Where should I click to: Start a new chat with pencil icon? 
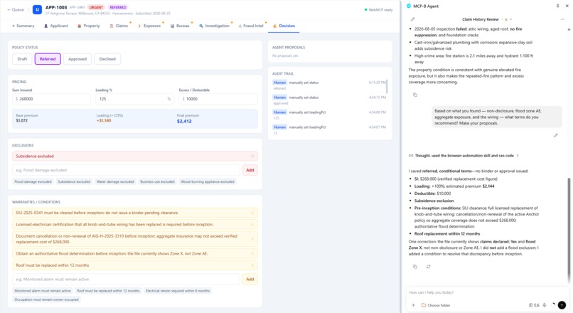[x=413, y=19]
